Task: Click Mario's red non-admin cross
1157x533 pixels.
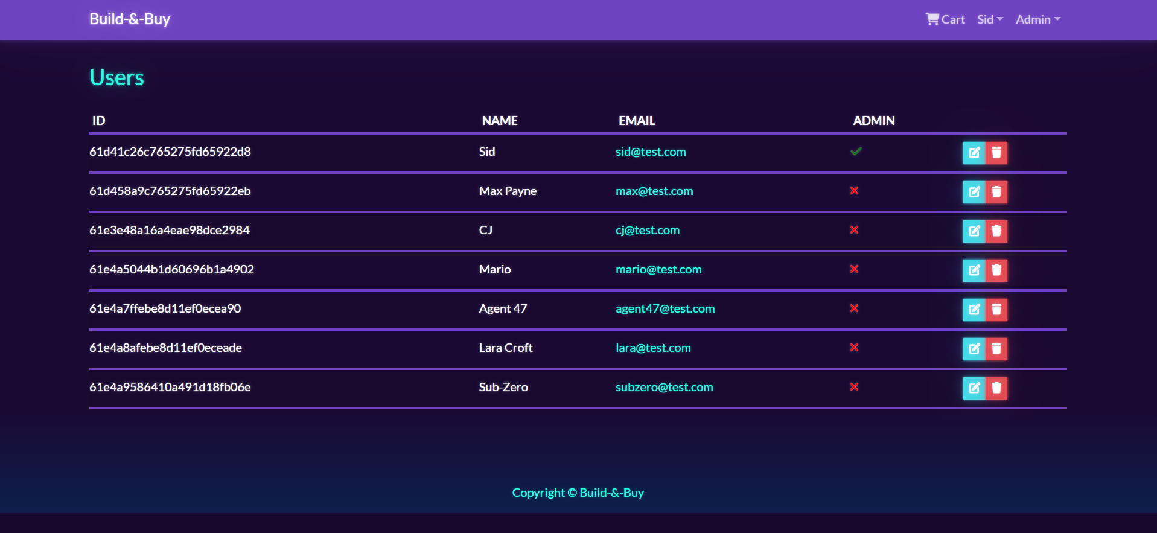Action: pos(854,269)
